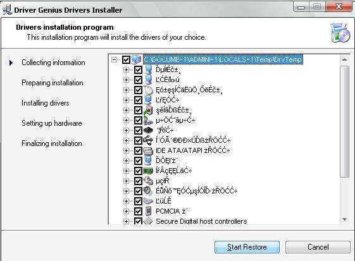
Task: Select the C:\DOCUME~1 DrvTemp path item
Action: click(x=223, y=59)
